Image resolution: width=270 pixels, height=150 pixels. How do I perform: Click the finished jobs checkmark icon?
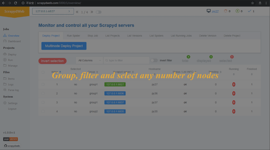[x=249, y=11]
